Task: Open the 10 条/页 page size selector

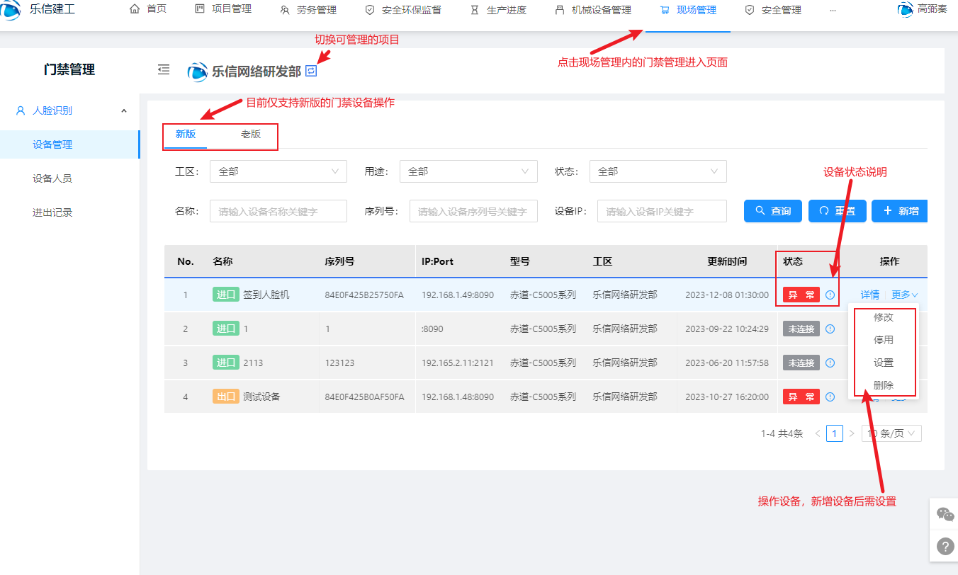Action: [x=891, y=433]
